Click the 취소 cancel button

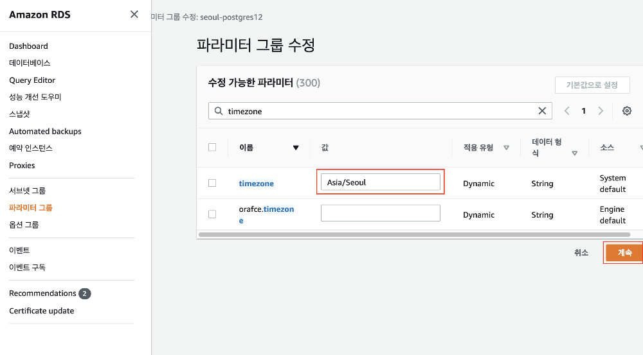click(x=581, y=253)
